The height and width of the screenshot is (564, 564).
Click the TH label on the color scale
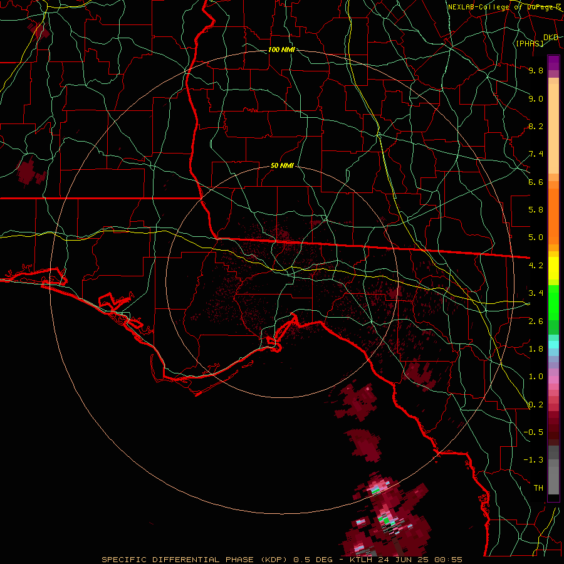pos(538,488)
